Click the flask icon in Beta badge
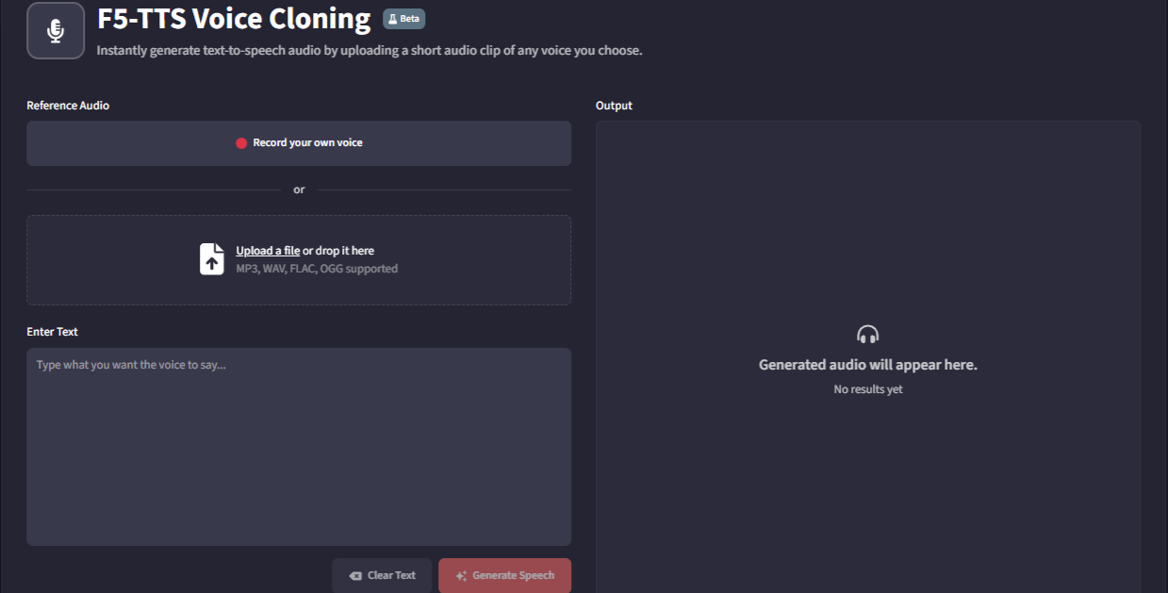This screenshot has height=593, width=1168. tap(393, 19)
